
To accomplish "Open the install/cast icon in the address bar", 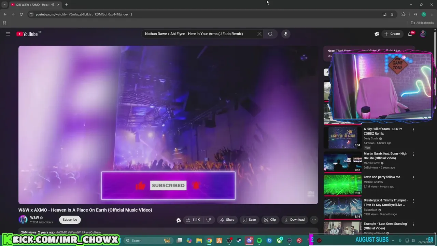I will click(x=384, y=14).
